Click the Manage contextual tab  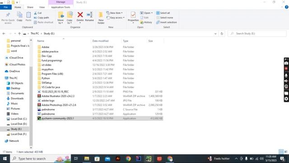[x=61, y=2]
